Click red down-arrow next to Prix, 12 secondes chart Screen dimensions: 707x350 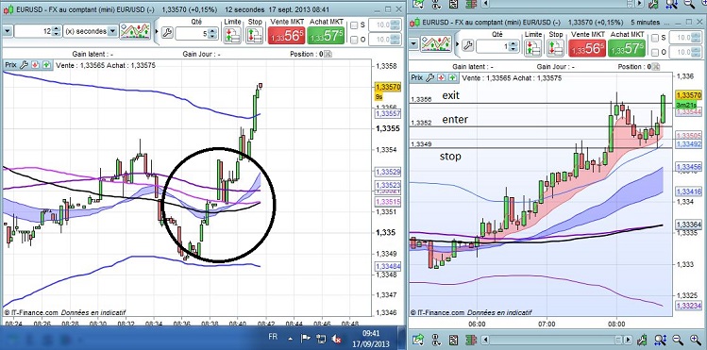tap(35, 65)
